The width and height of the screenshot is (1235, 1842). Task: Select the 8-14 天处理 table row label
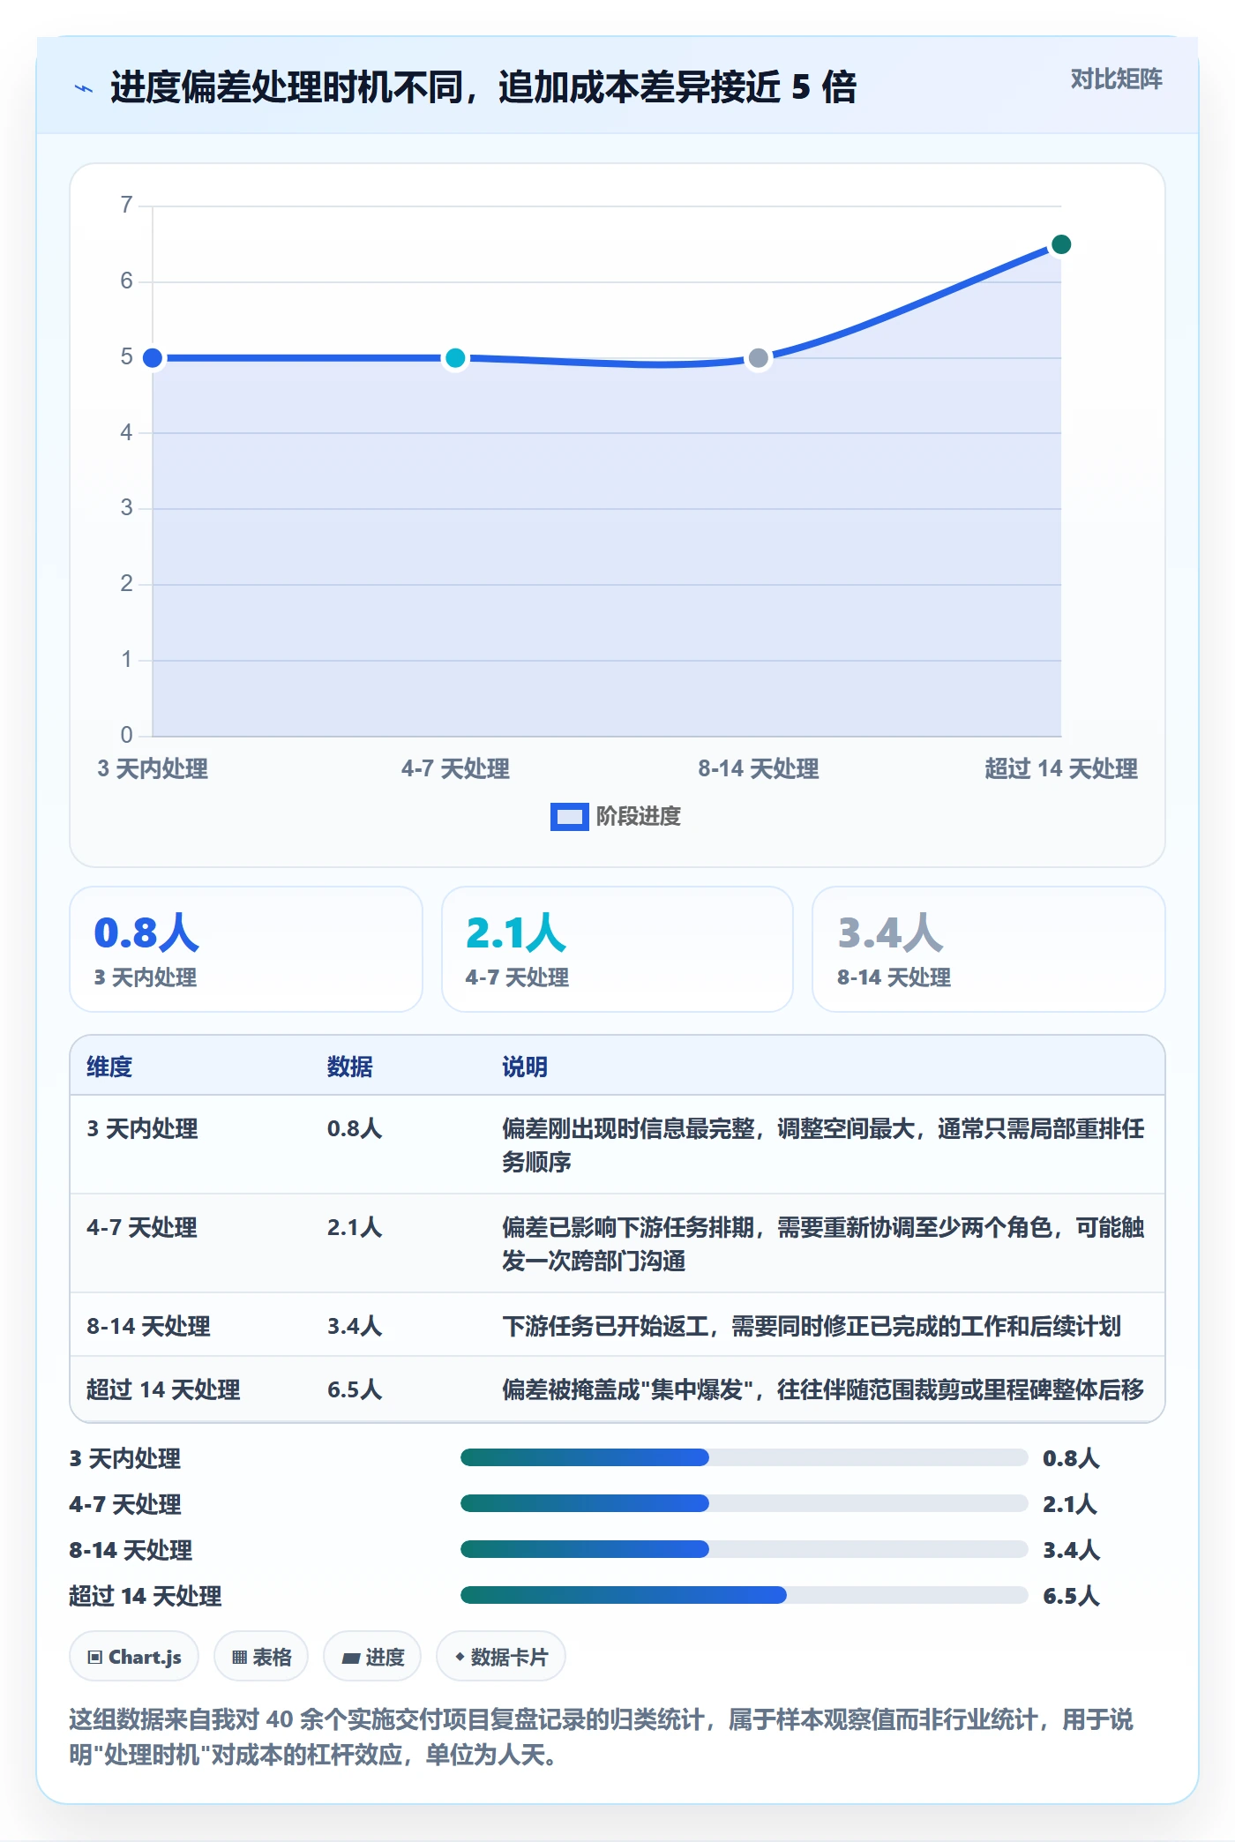coord(148,1326)
